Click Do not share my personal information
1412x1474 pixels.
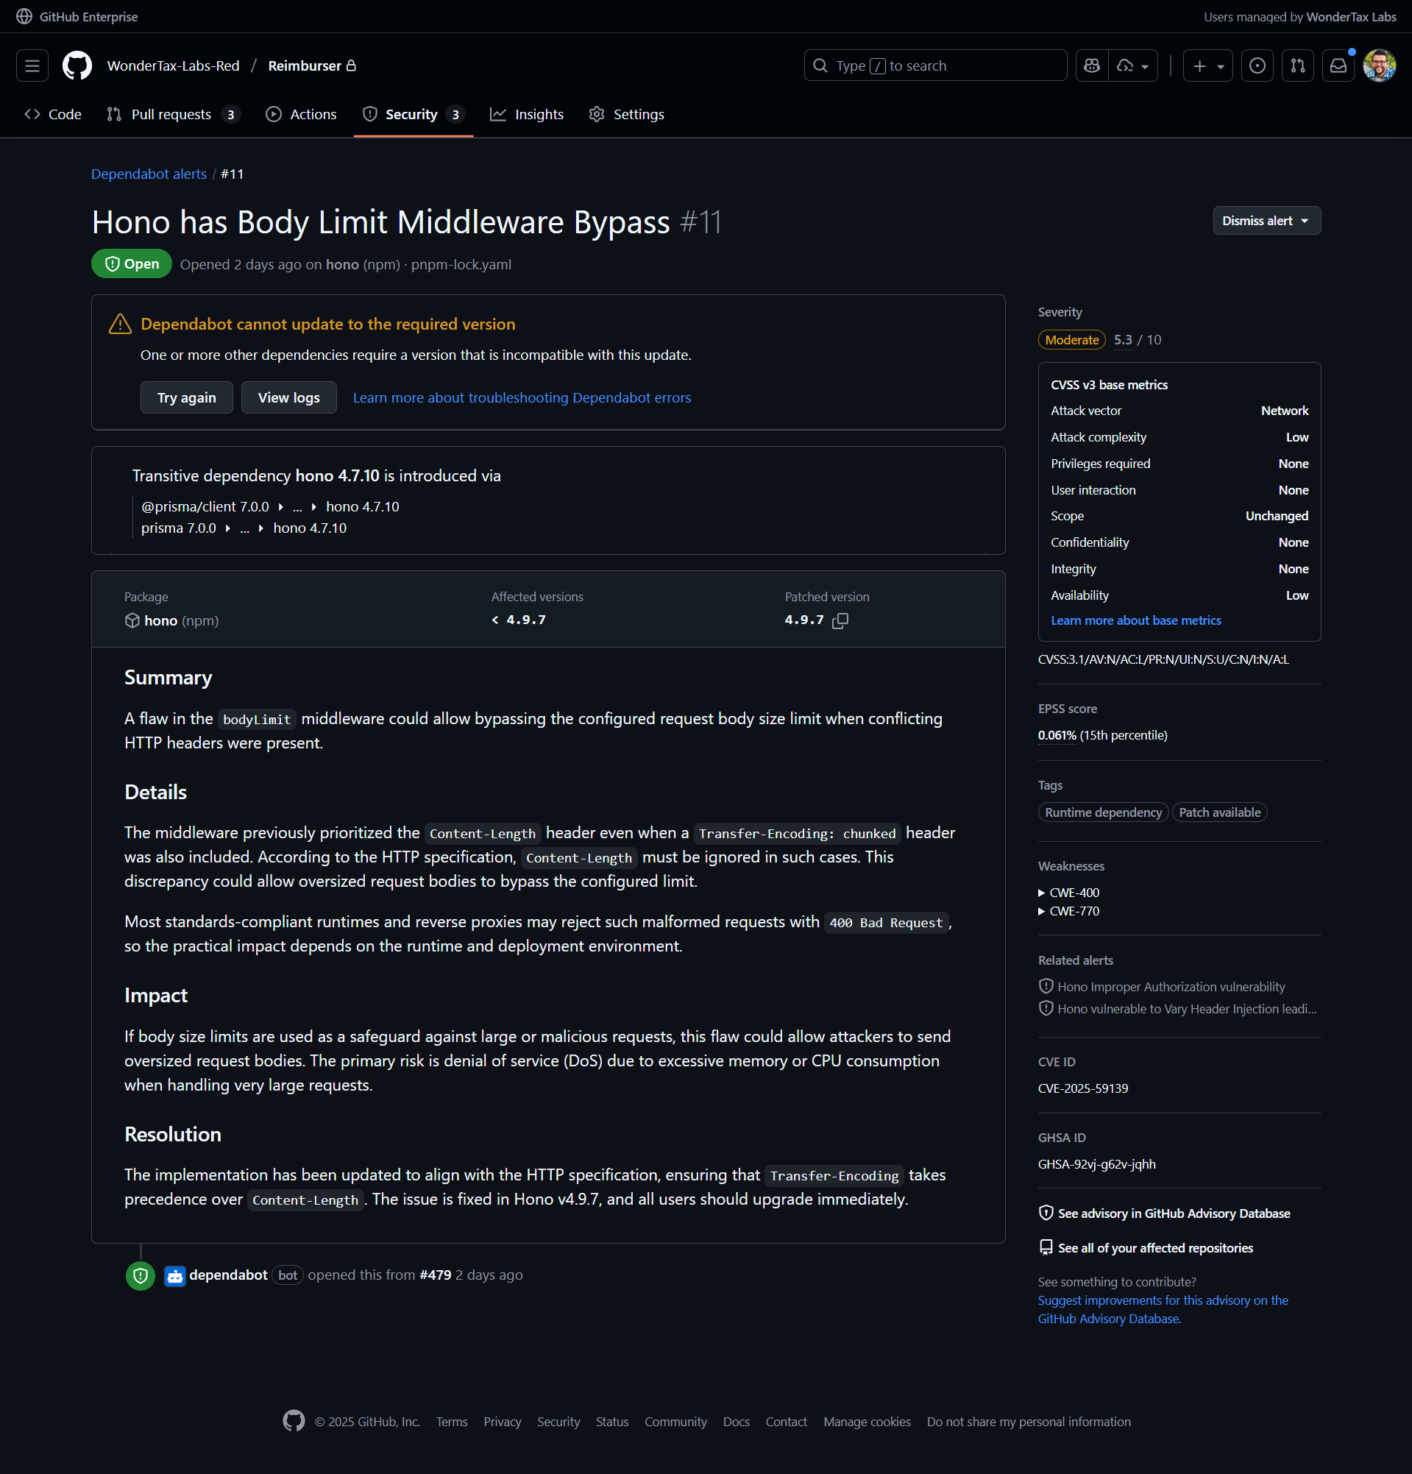tap(1029, 1421)
